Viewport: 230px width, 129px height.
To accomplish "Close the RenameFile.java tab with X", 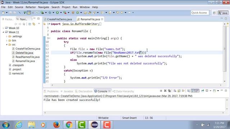I will tap(102, 19).
